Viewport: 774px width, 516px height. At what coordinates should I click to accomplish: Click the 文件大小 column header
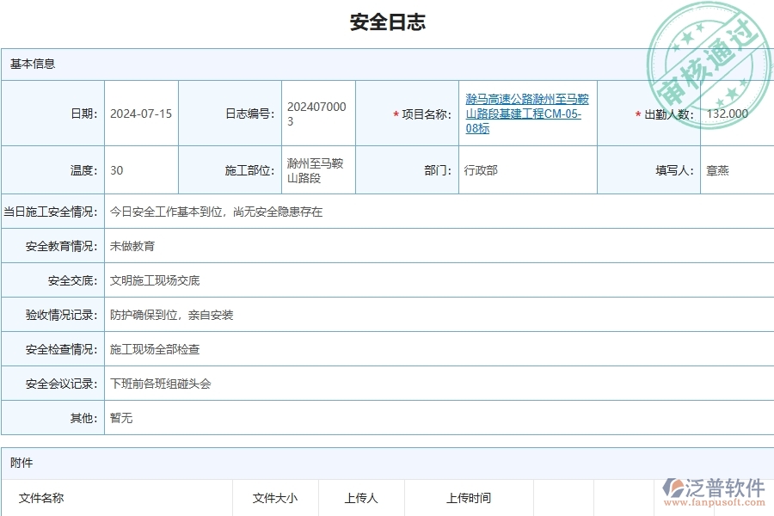[x=275, y=498]
